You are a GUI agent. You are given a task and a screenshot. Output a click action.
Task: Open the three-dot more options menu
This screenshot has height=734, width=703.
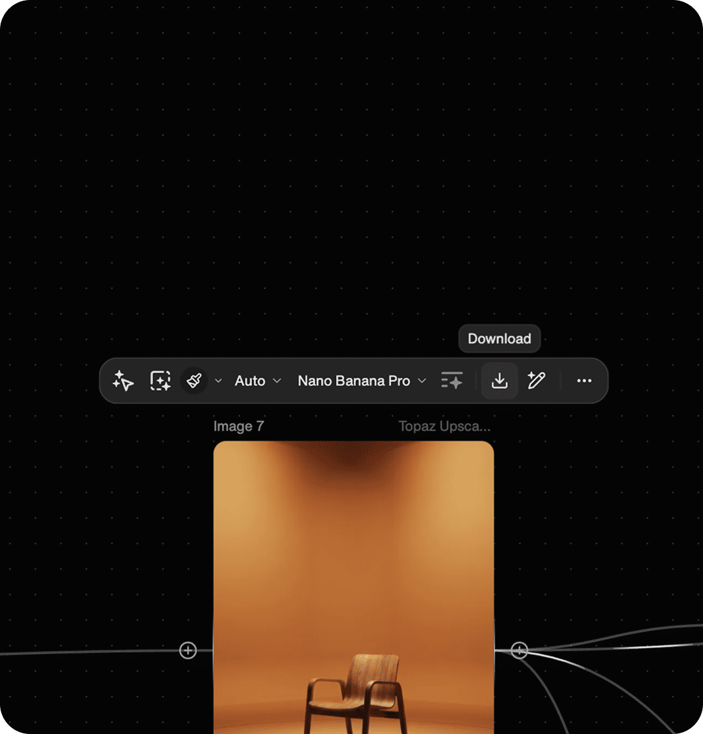coord(584,381)
